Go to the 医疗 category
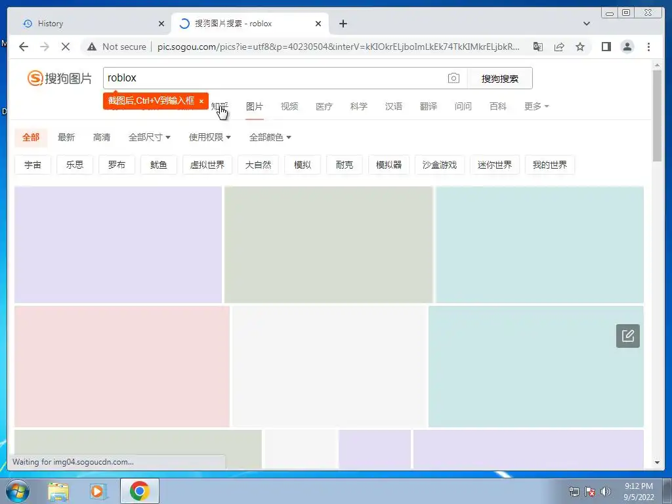672x504 pixels. click(x=324, y=106)
